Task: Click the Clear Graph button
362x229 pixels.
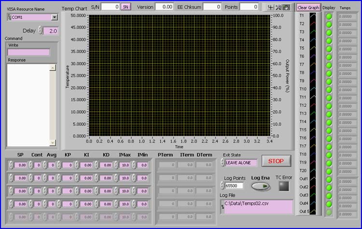Action: coord(308,8)
